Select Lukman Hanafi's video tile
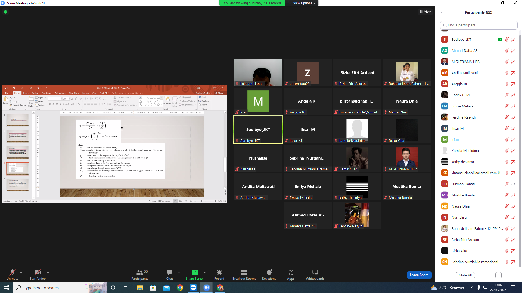This screenshot has height=293, width=522. click(x=258, y=73)
